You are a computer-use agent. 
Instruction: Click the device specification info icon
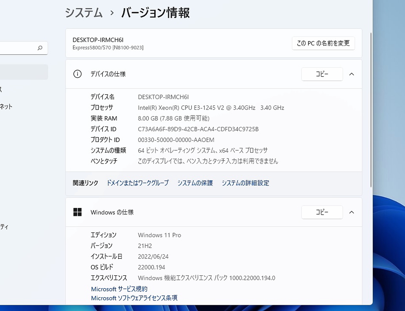click(77, 74)
